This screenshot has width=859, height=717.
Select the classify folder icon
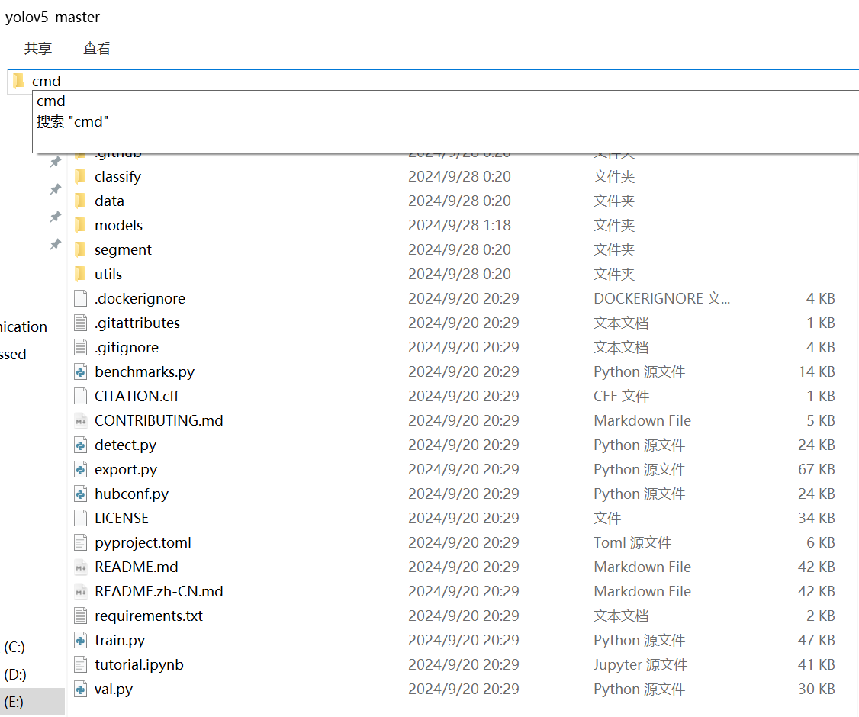(x=80, y=176)
